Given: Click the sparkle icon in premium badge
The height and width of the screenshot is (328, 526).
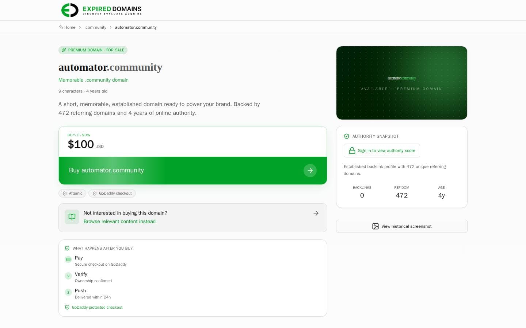Looking at the screenshot, I should point(64,50).
